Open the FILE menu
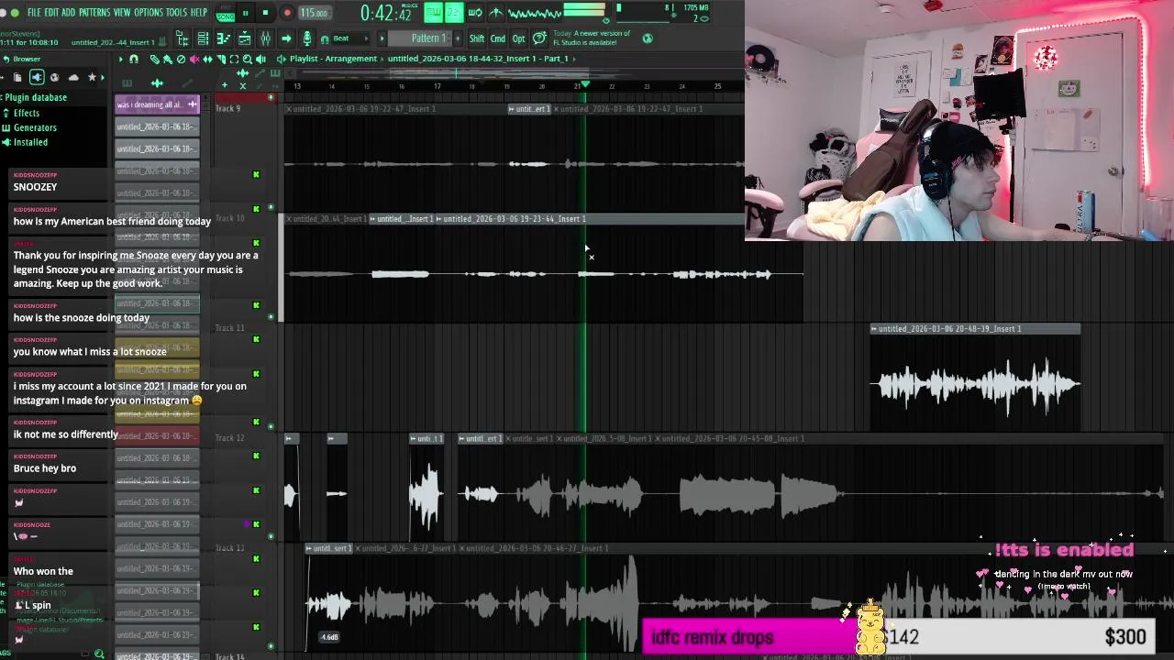 [34, 13]
